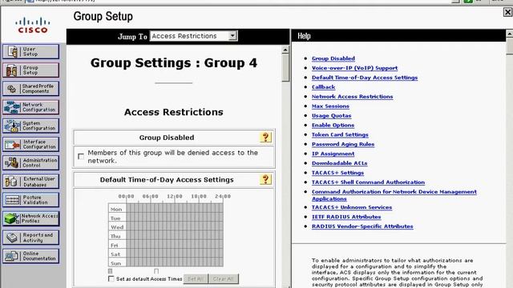Screen dimensions: 513x288
Task: Open Token Card Settings help link
Action: (x=340, y=134)
